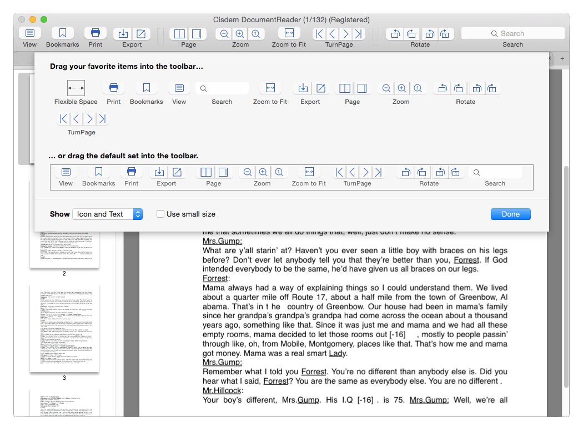
Task: Click the new tab plus button
Action: (562, 58)
